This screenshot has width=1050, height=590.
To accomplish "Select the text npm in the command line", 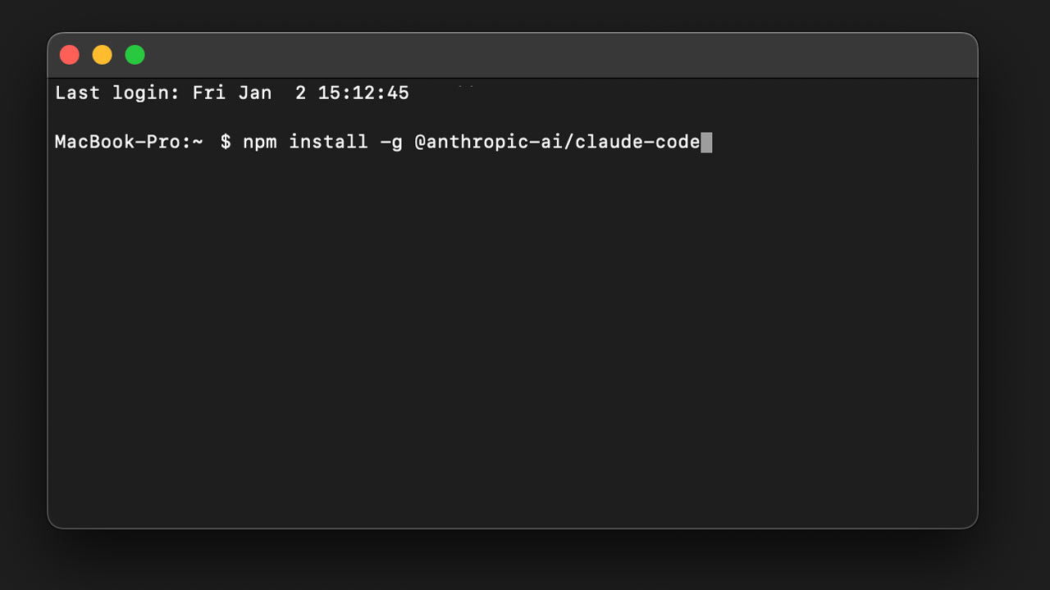I will point(258,142).
